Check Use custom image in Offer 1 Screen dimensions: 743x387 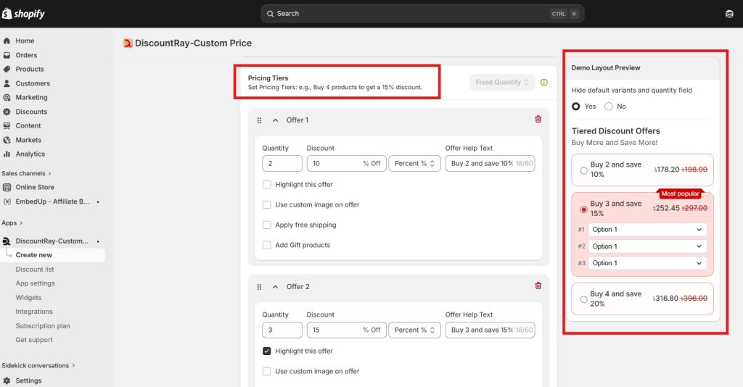[267, 205]
